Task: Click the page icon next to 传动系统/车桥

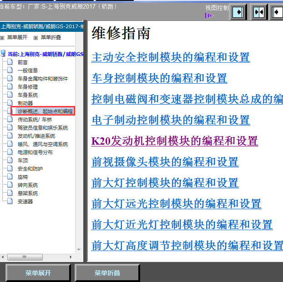Action: tap(10, 119)
